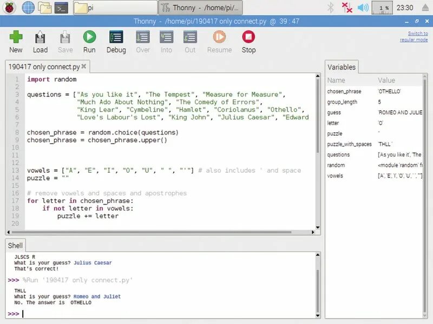Select the Variables panel tab
433x324 pixels.
[342, 67]
